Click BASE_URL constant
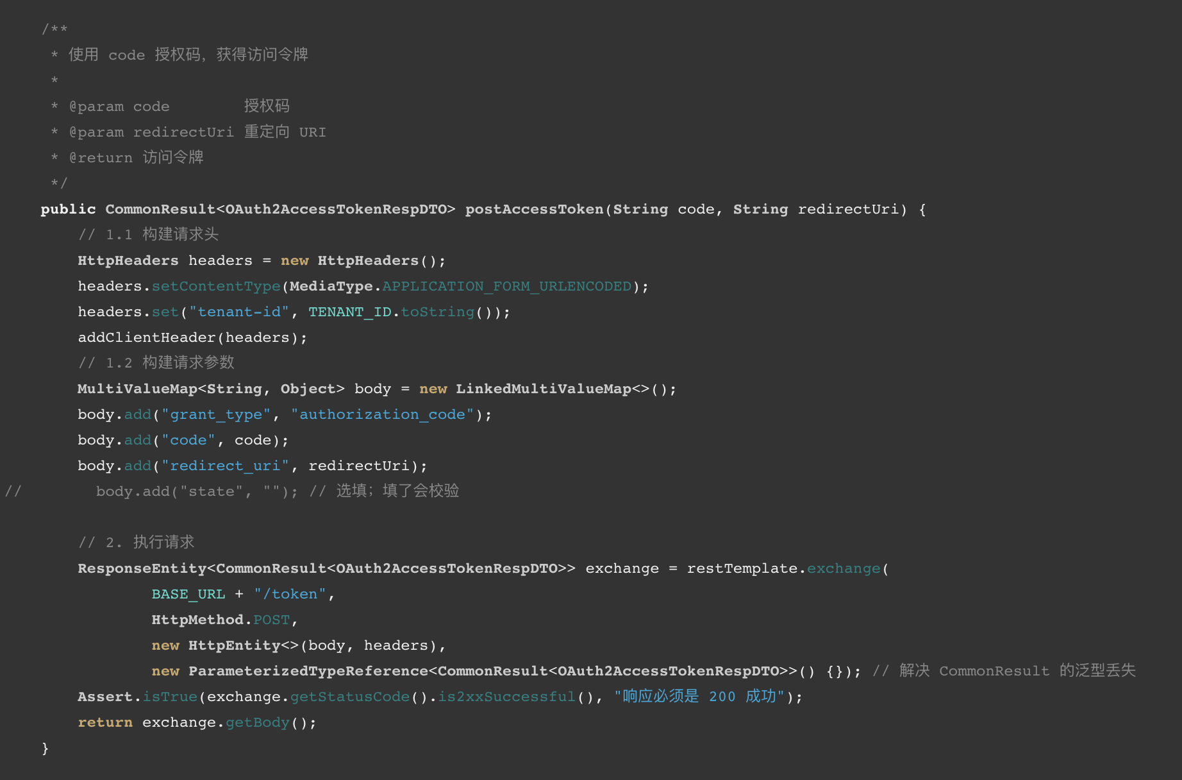Image resolution: width=1182 pixels, height=780 pixels. [x=188, y=594]
